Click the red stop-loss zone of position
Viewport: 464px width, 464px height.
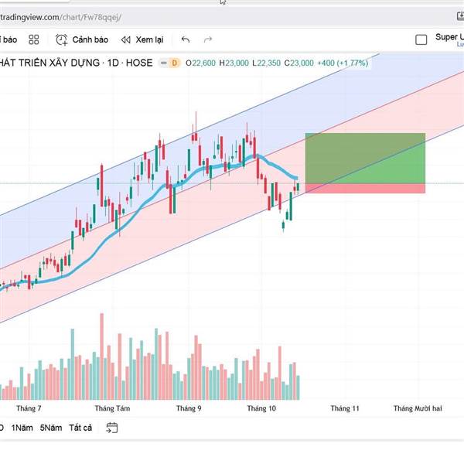(365, 188)
